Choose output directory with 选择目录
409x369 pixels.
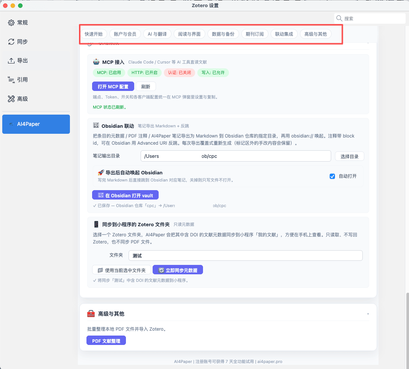point(349,156)
